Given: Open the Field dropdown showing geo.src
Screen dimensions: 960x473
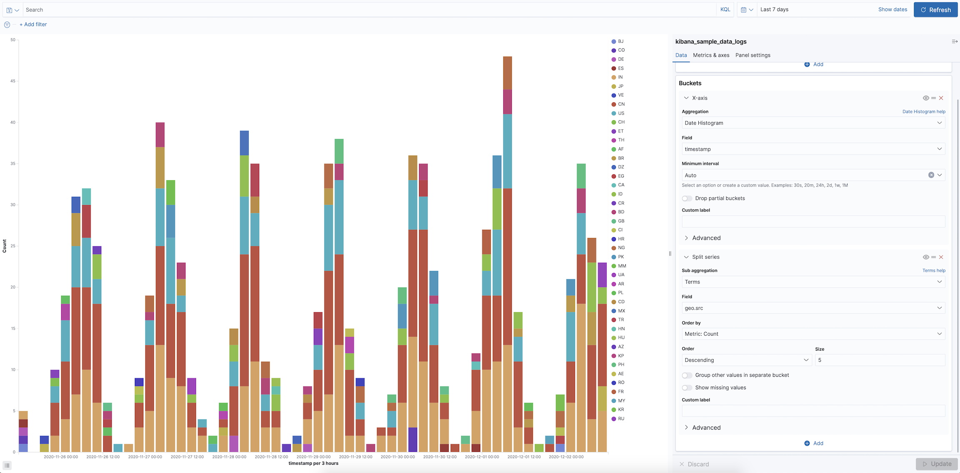Looking at the screenshot, I should (x=813, y=308).
